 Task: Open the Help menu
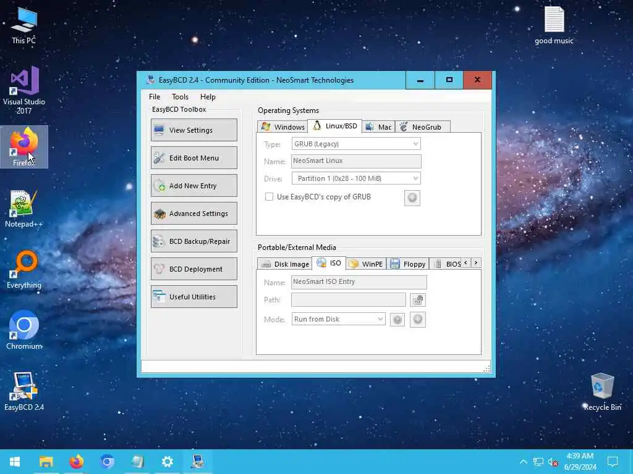click(208, 97)
